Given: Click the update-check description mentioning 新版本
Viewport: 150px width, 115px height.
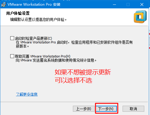Looking at the screenshot, I should tap(74, 44).
